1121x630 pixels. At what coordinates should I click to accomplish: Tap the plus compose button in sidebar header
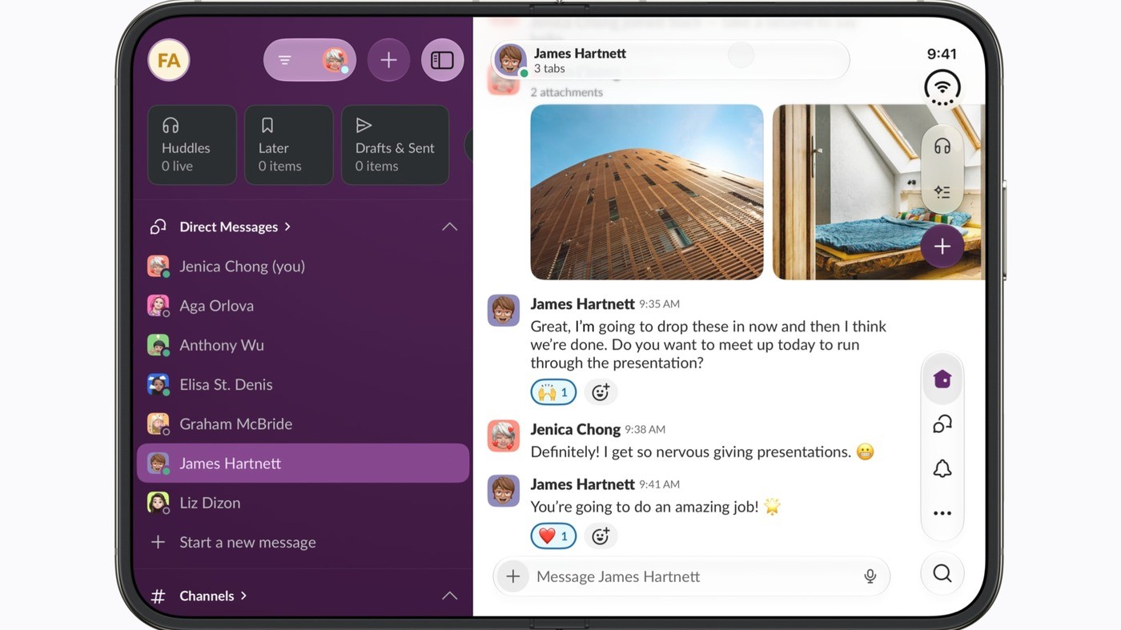(388, 60)
